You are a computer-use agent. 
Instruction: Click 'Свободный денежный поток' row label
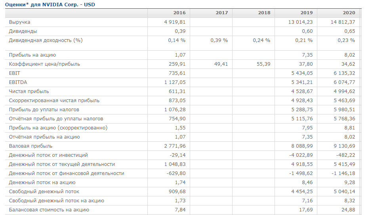44,192
